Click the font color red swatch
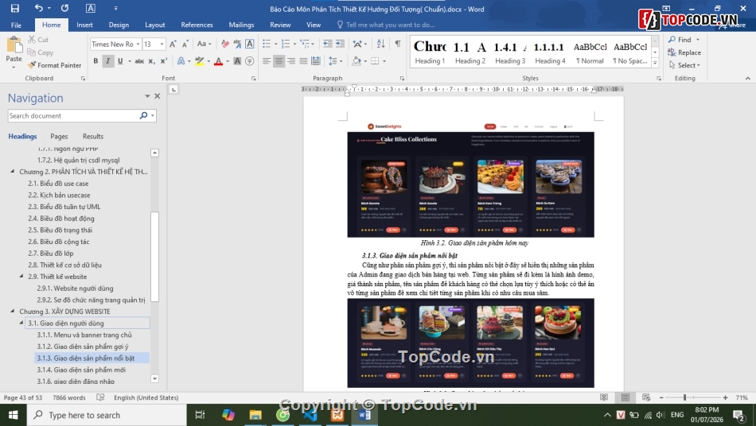Viewport: 756px width, 426px height. click(x=218, y=61)
